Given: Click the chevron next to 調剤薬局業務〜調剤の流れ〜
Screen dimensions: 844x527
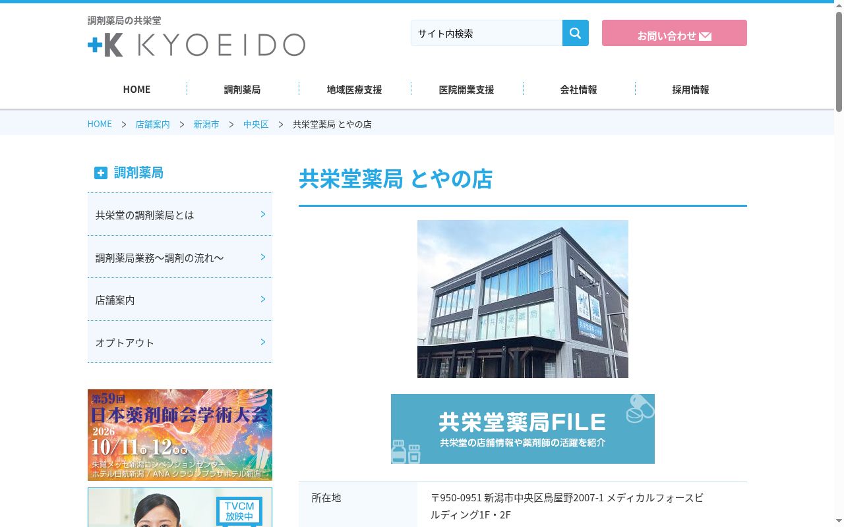Looking at the screenshot, I should 263,257.
